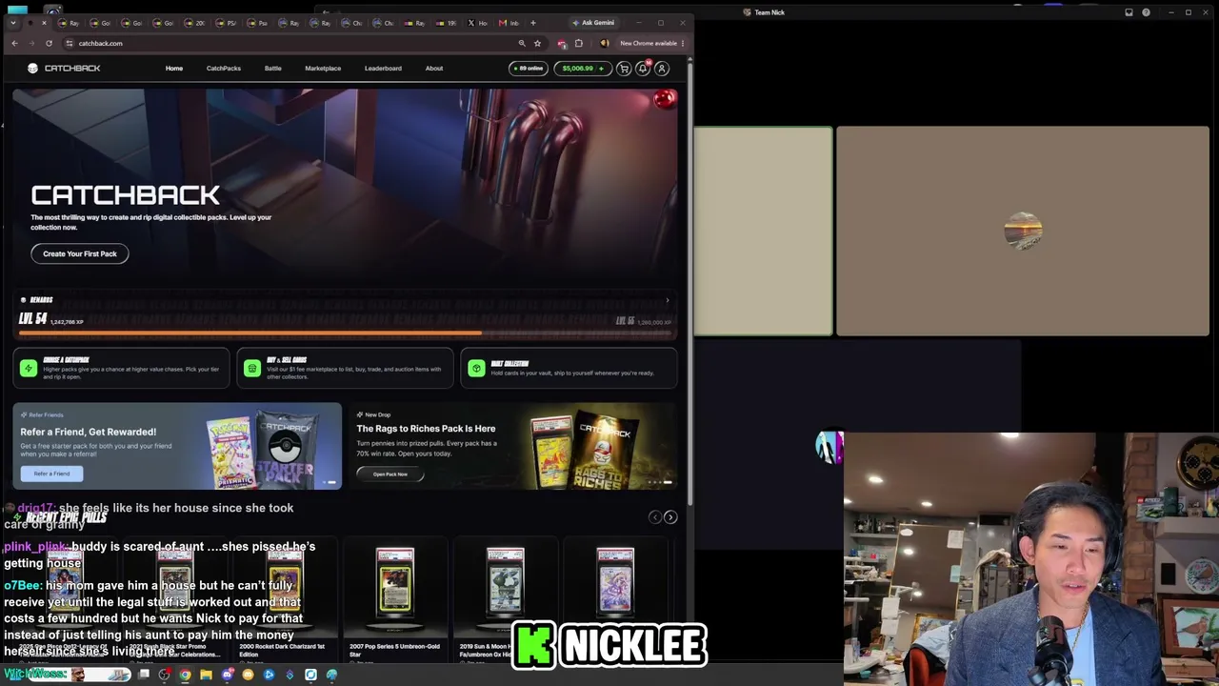Screen dimensions: 1219x686
Task: Open the About nav item
Action: point(434,69)
